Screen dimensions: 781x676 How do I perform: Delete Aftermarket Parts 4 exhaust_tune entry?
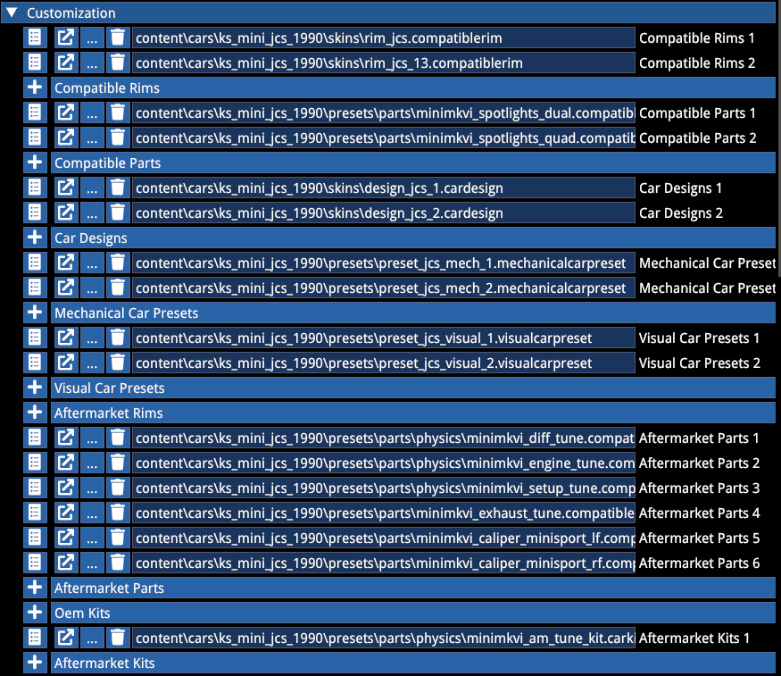pyautogui.click(x=118, y=512)
